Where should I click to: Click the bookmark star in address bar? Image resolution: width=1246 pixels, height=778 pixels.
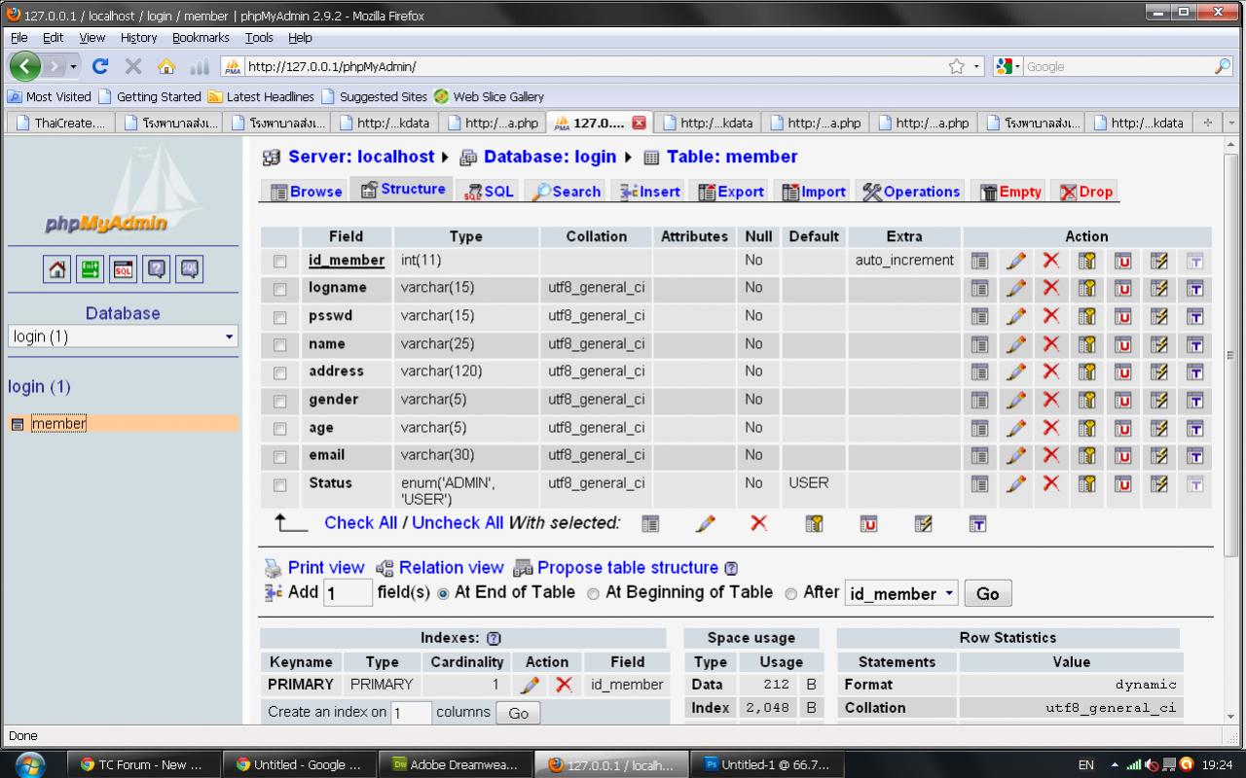click(957, 66)
